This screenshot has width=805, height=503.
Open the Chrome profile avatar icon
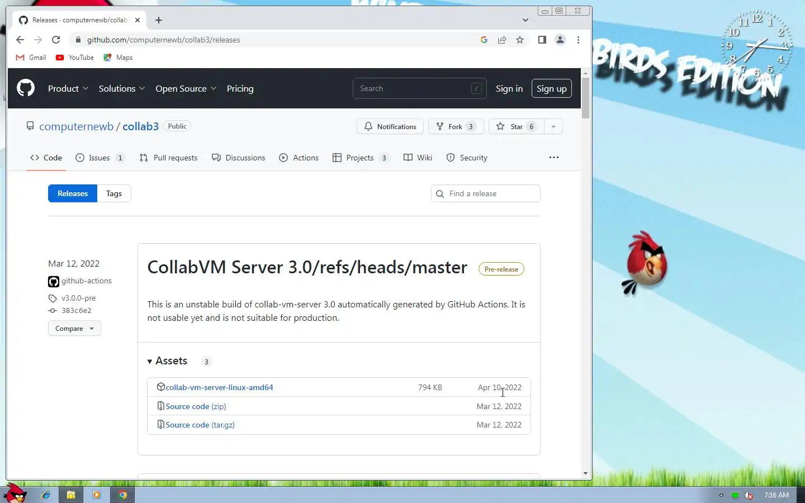pos(560,40)
